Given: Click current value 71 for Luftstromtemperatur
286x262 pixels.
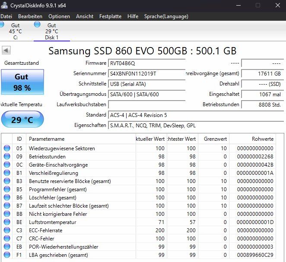Looking at the screenshot, I should 161,222.
